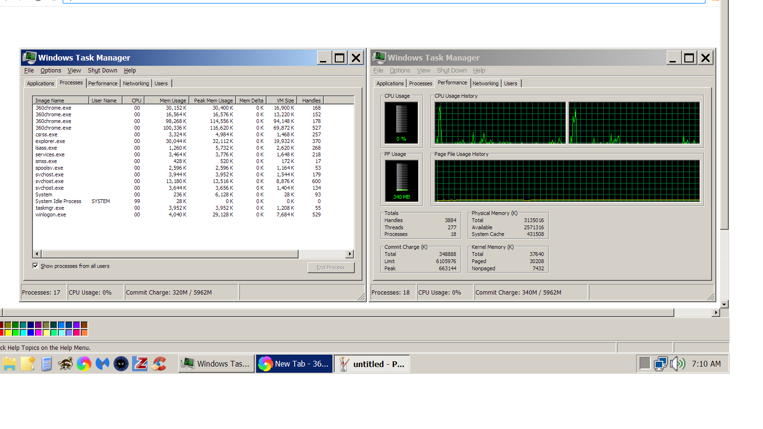Screen dimensions: 763x429
Task: Select the taskmgr.exe process row
Action: click(x=193, y=208)
